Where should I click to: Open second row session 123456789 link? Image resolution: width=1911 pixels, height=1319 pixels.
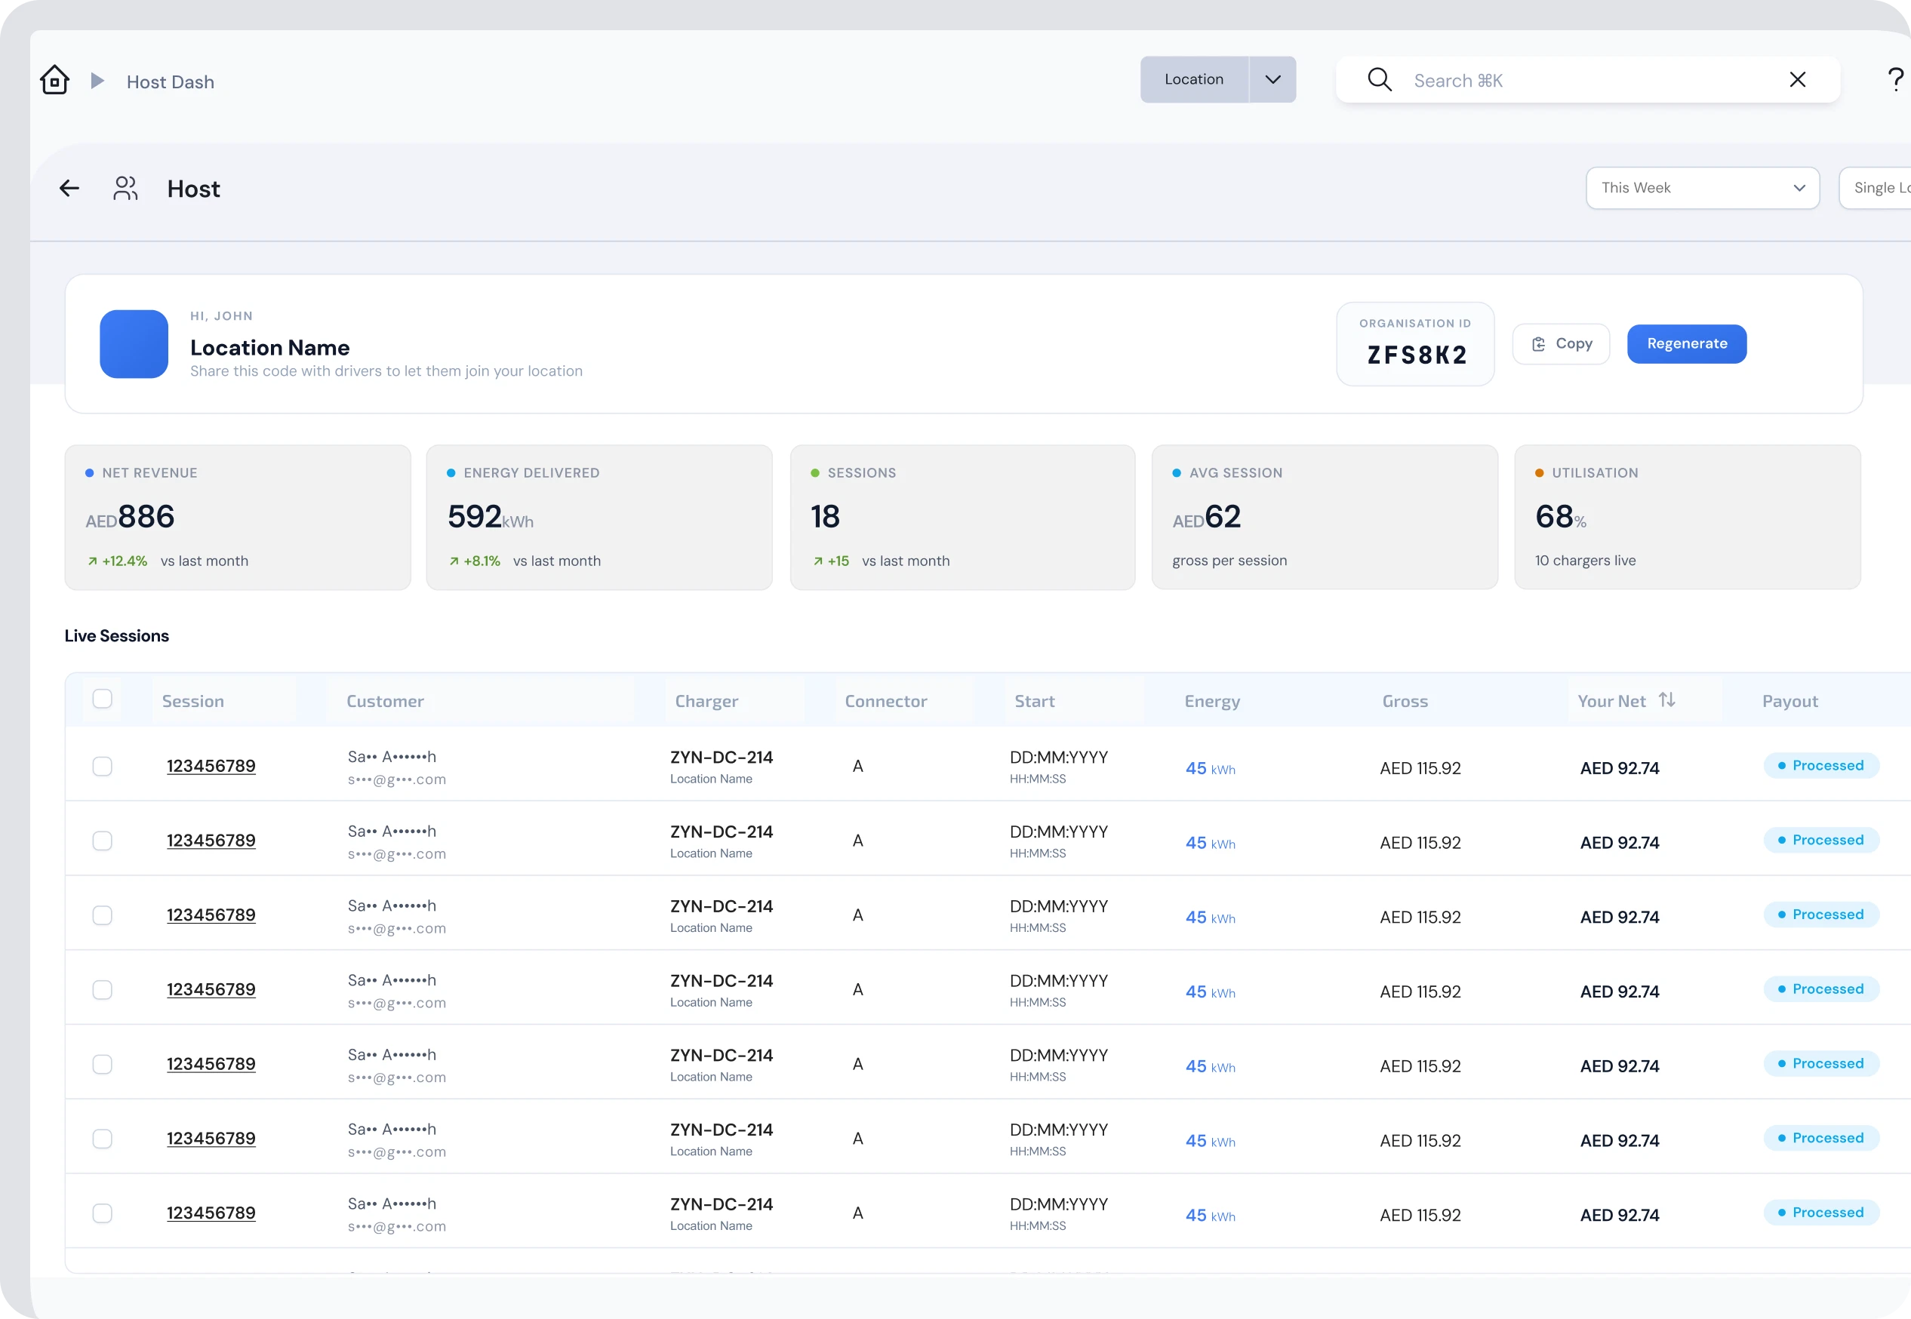(211, 841)
